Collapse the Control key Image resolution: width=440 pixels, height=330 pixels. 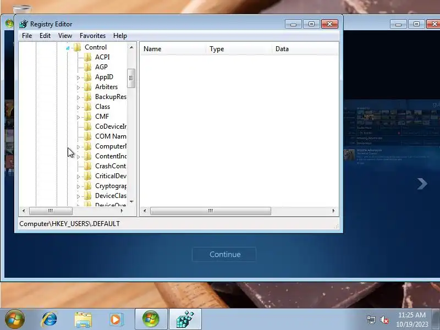68,48
